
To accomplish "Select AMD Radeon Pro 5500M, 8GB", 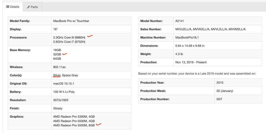I will pos(74,125).
